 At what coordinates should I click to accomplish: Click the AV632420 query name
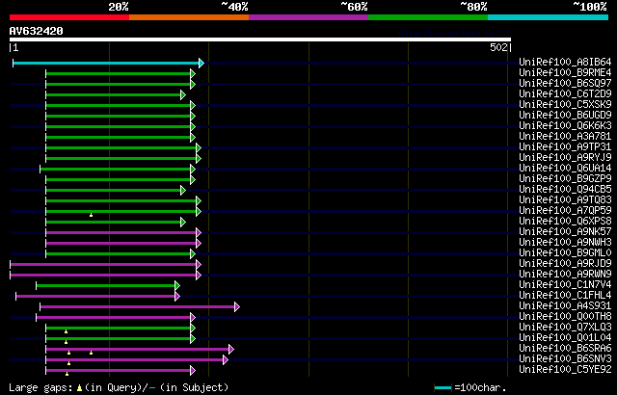coord(37,31)
